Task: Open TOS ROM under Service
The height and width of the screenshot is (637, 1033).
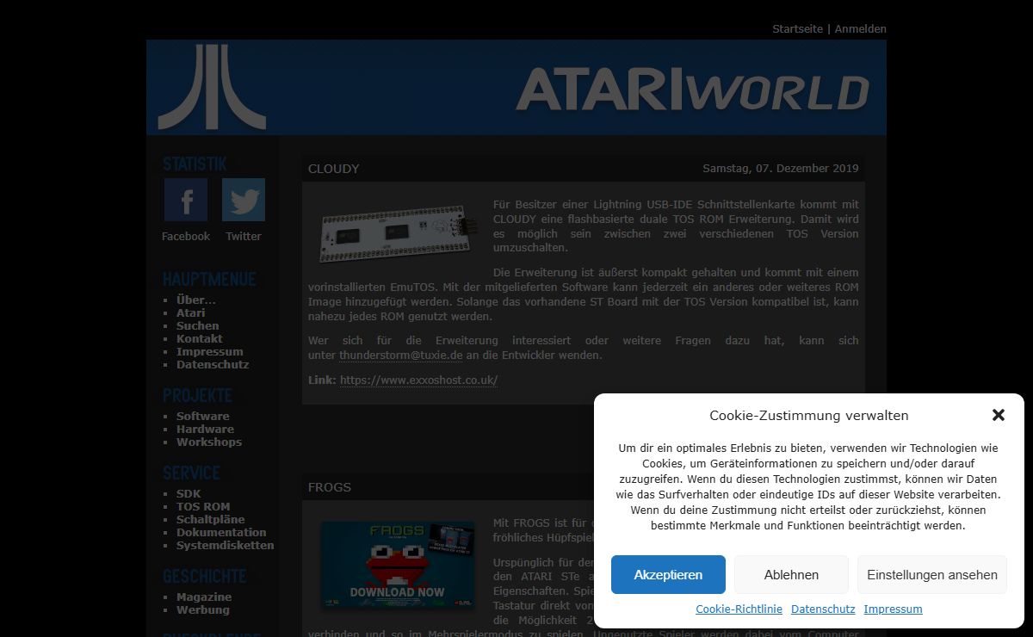Action: coord(203,506)
